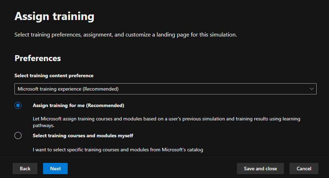Click the Save and close button
Viewport: 329px width, 178px height.
coord(260,169)
